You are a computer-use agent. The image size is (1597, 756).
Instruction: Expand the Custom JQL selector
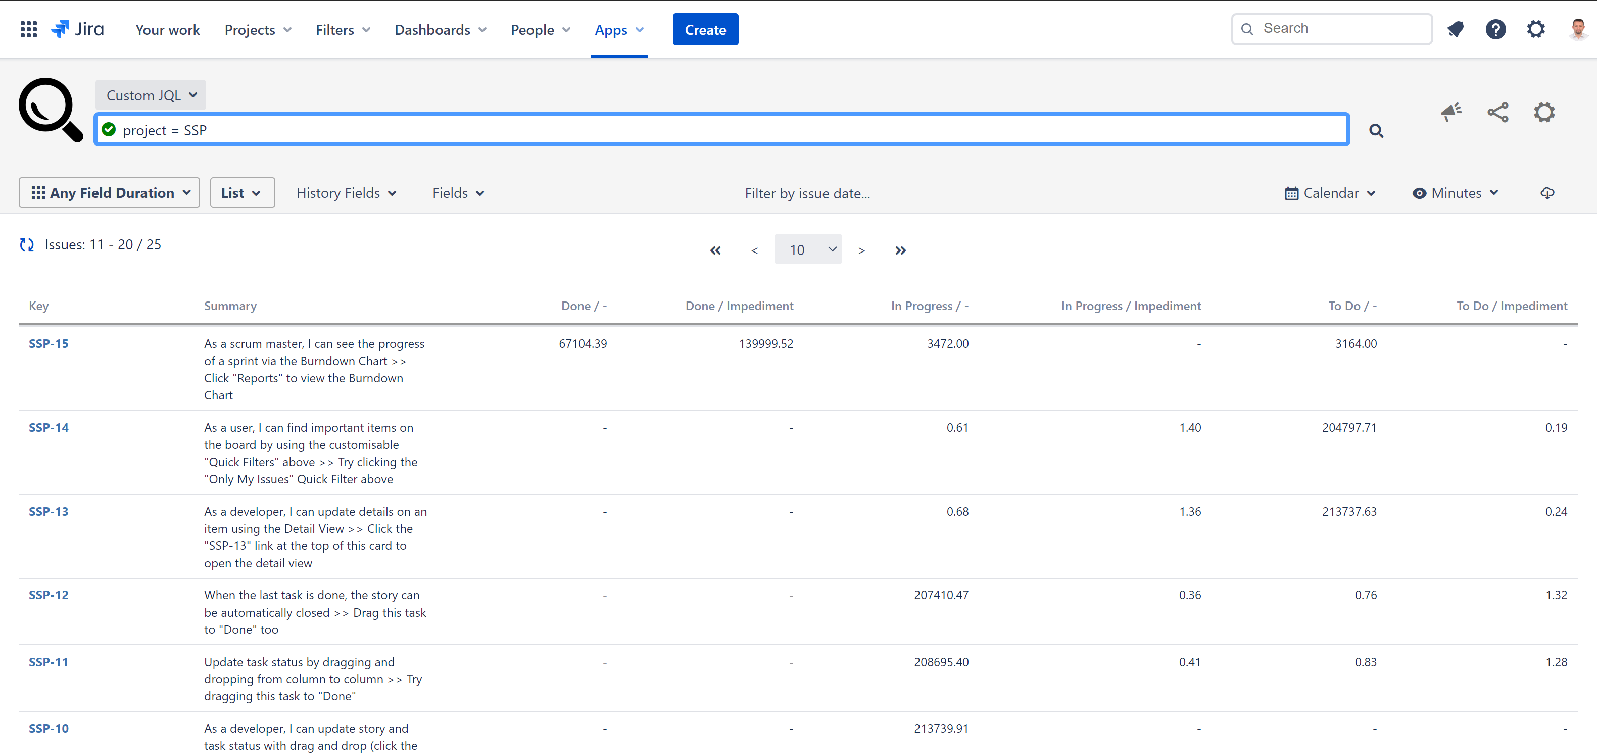tap(150, 95)
